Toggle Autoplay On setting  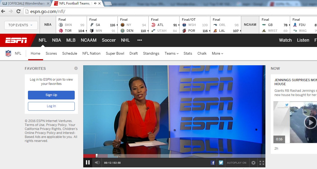[236, 163]
